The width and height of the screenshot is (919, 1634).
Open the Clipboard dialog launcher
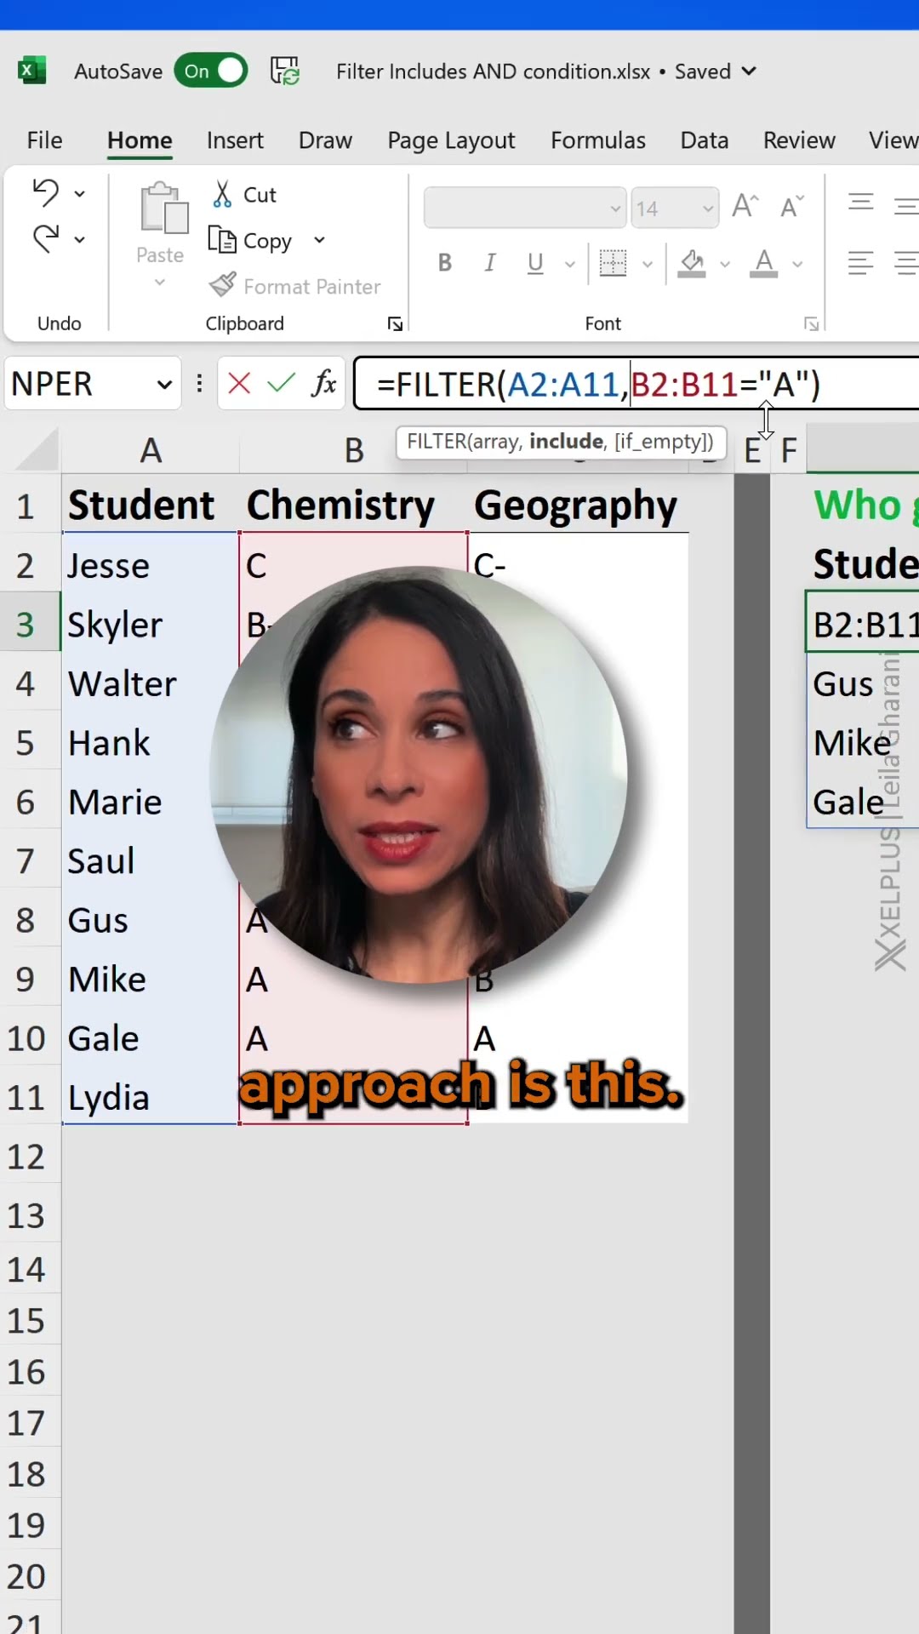pos(395,323)
